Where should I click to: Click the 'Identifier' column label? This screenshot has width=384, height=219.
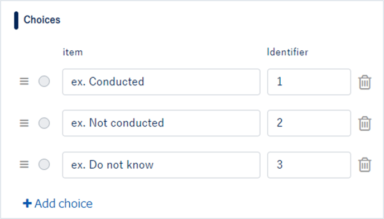287,52
